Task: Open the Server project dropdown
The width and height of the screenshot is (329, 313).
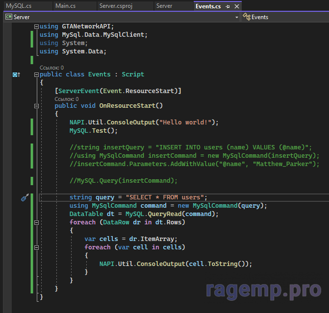Action: click(237, 17)
